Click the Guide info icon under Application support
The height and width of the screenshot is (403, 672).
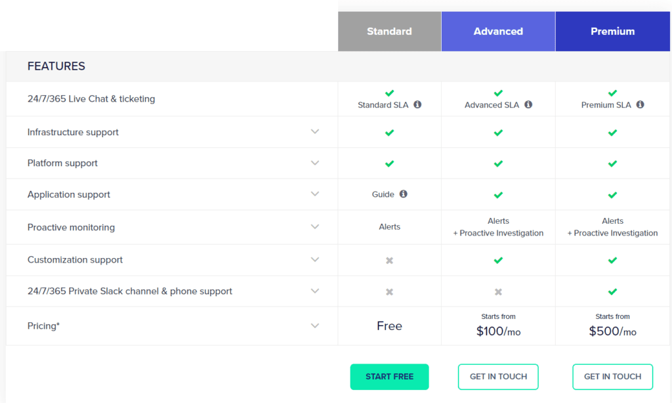pos(404,194)
